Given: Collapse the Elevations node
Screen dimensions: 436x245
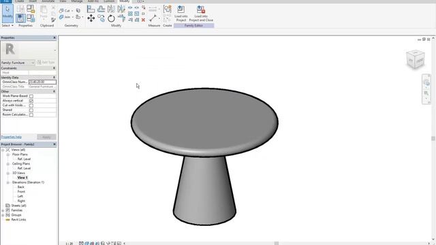Looking at the screenshot, I should [8, 182].
